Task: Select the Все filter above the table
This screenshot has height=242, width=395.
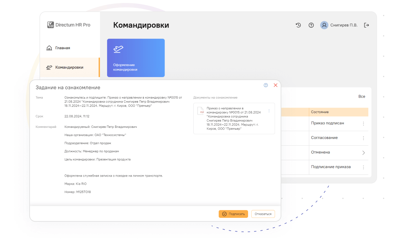Action: (362, 97)
